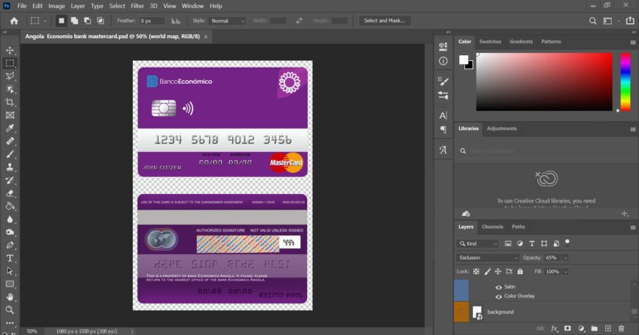The image size is (639, 335).
Task: Select the Hand tool
Action: click(10, 297)
